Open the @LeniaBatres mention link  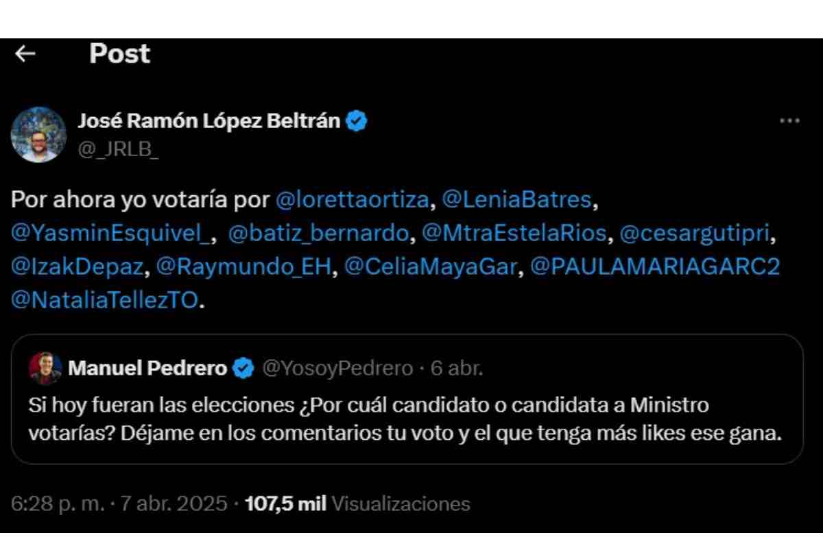tap(516, 201)
